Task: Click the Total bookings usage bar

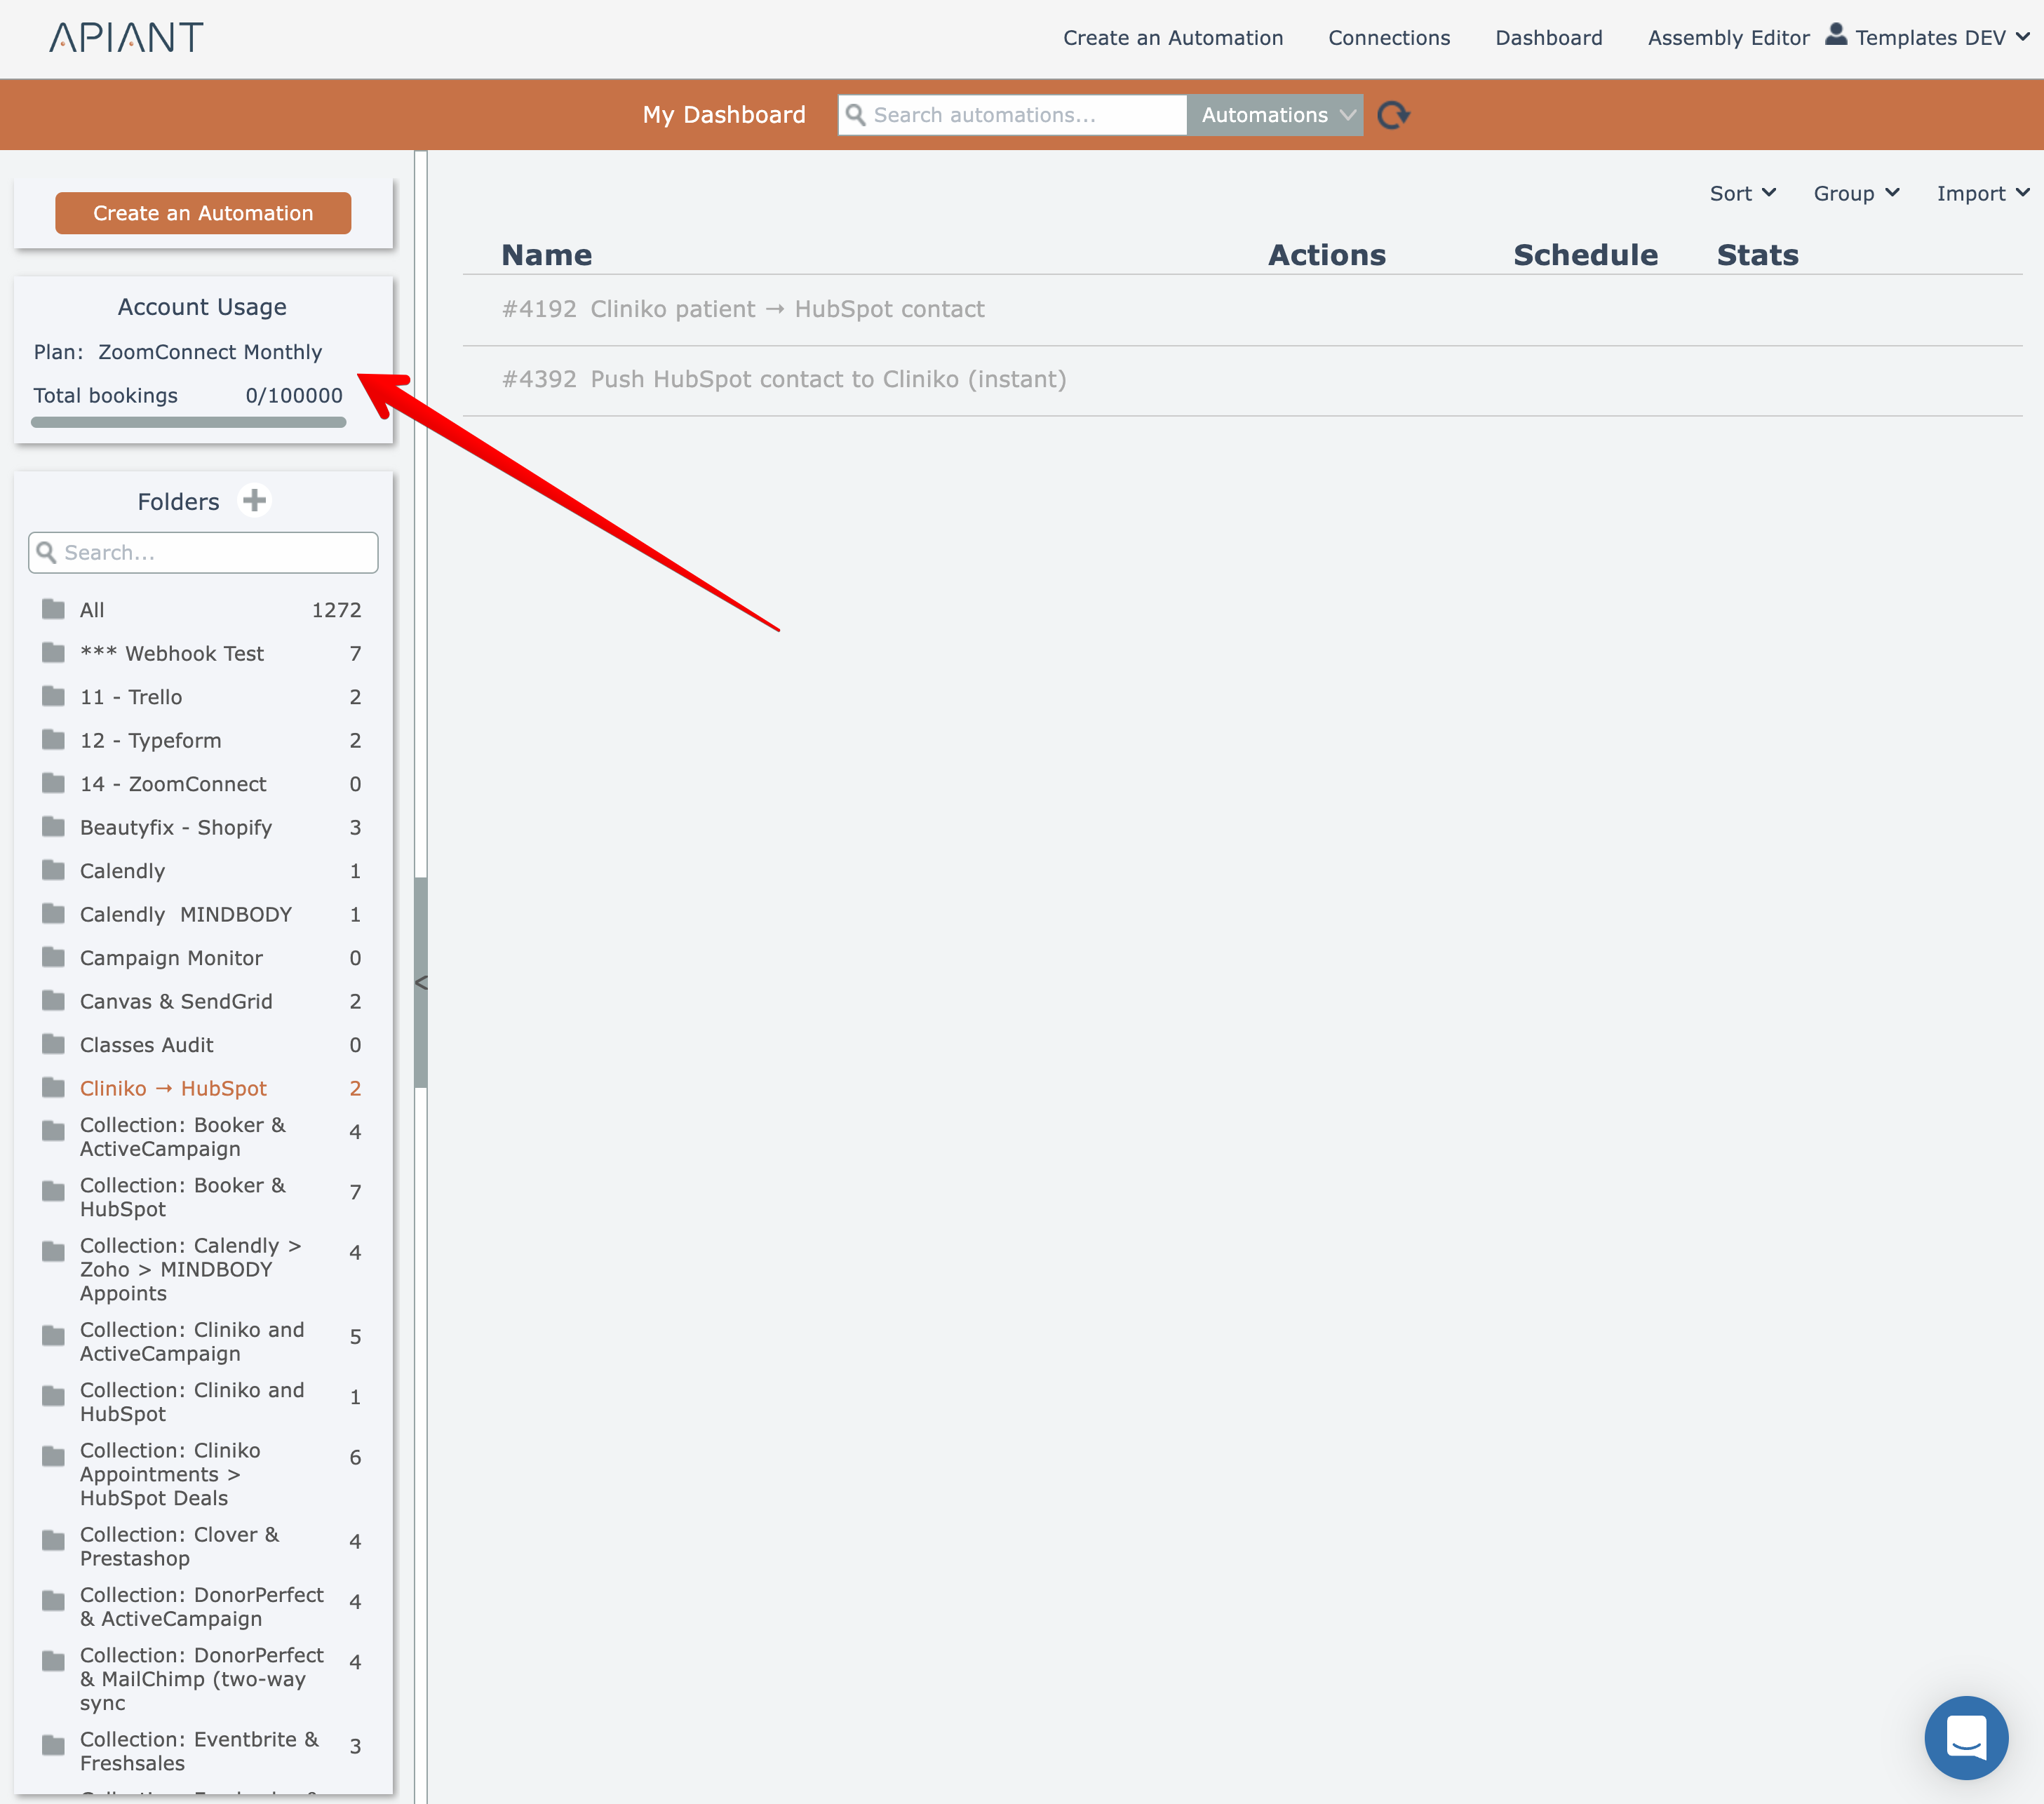Action: 188,422
